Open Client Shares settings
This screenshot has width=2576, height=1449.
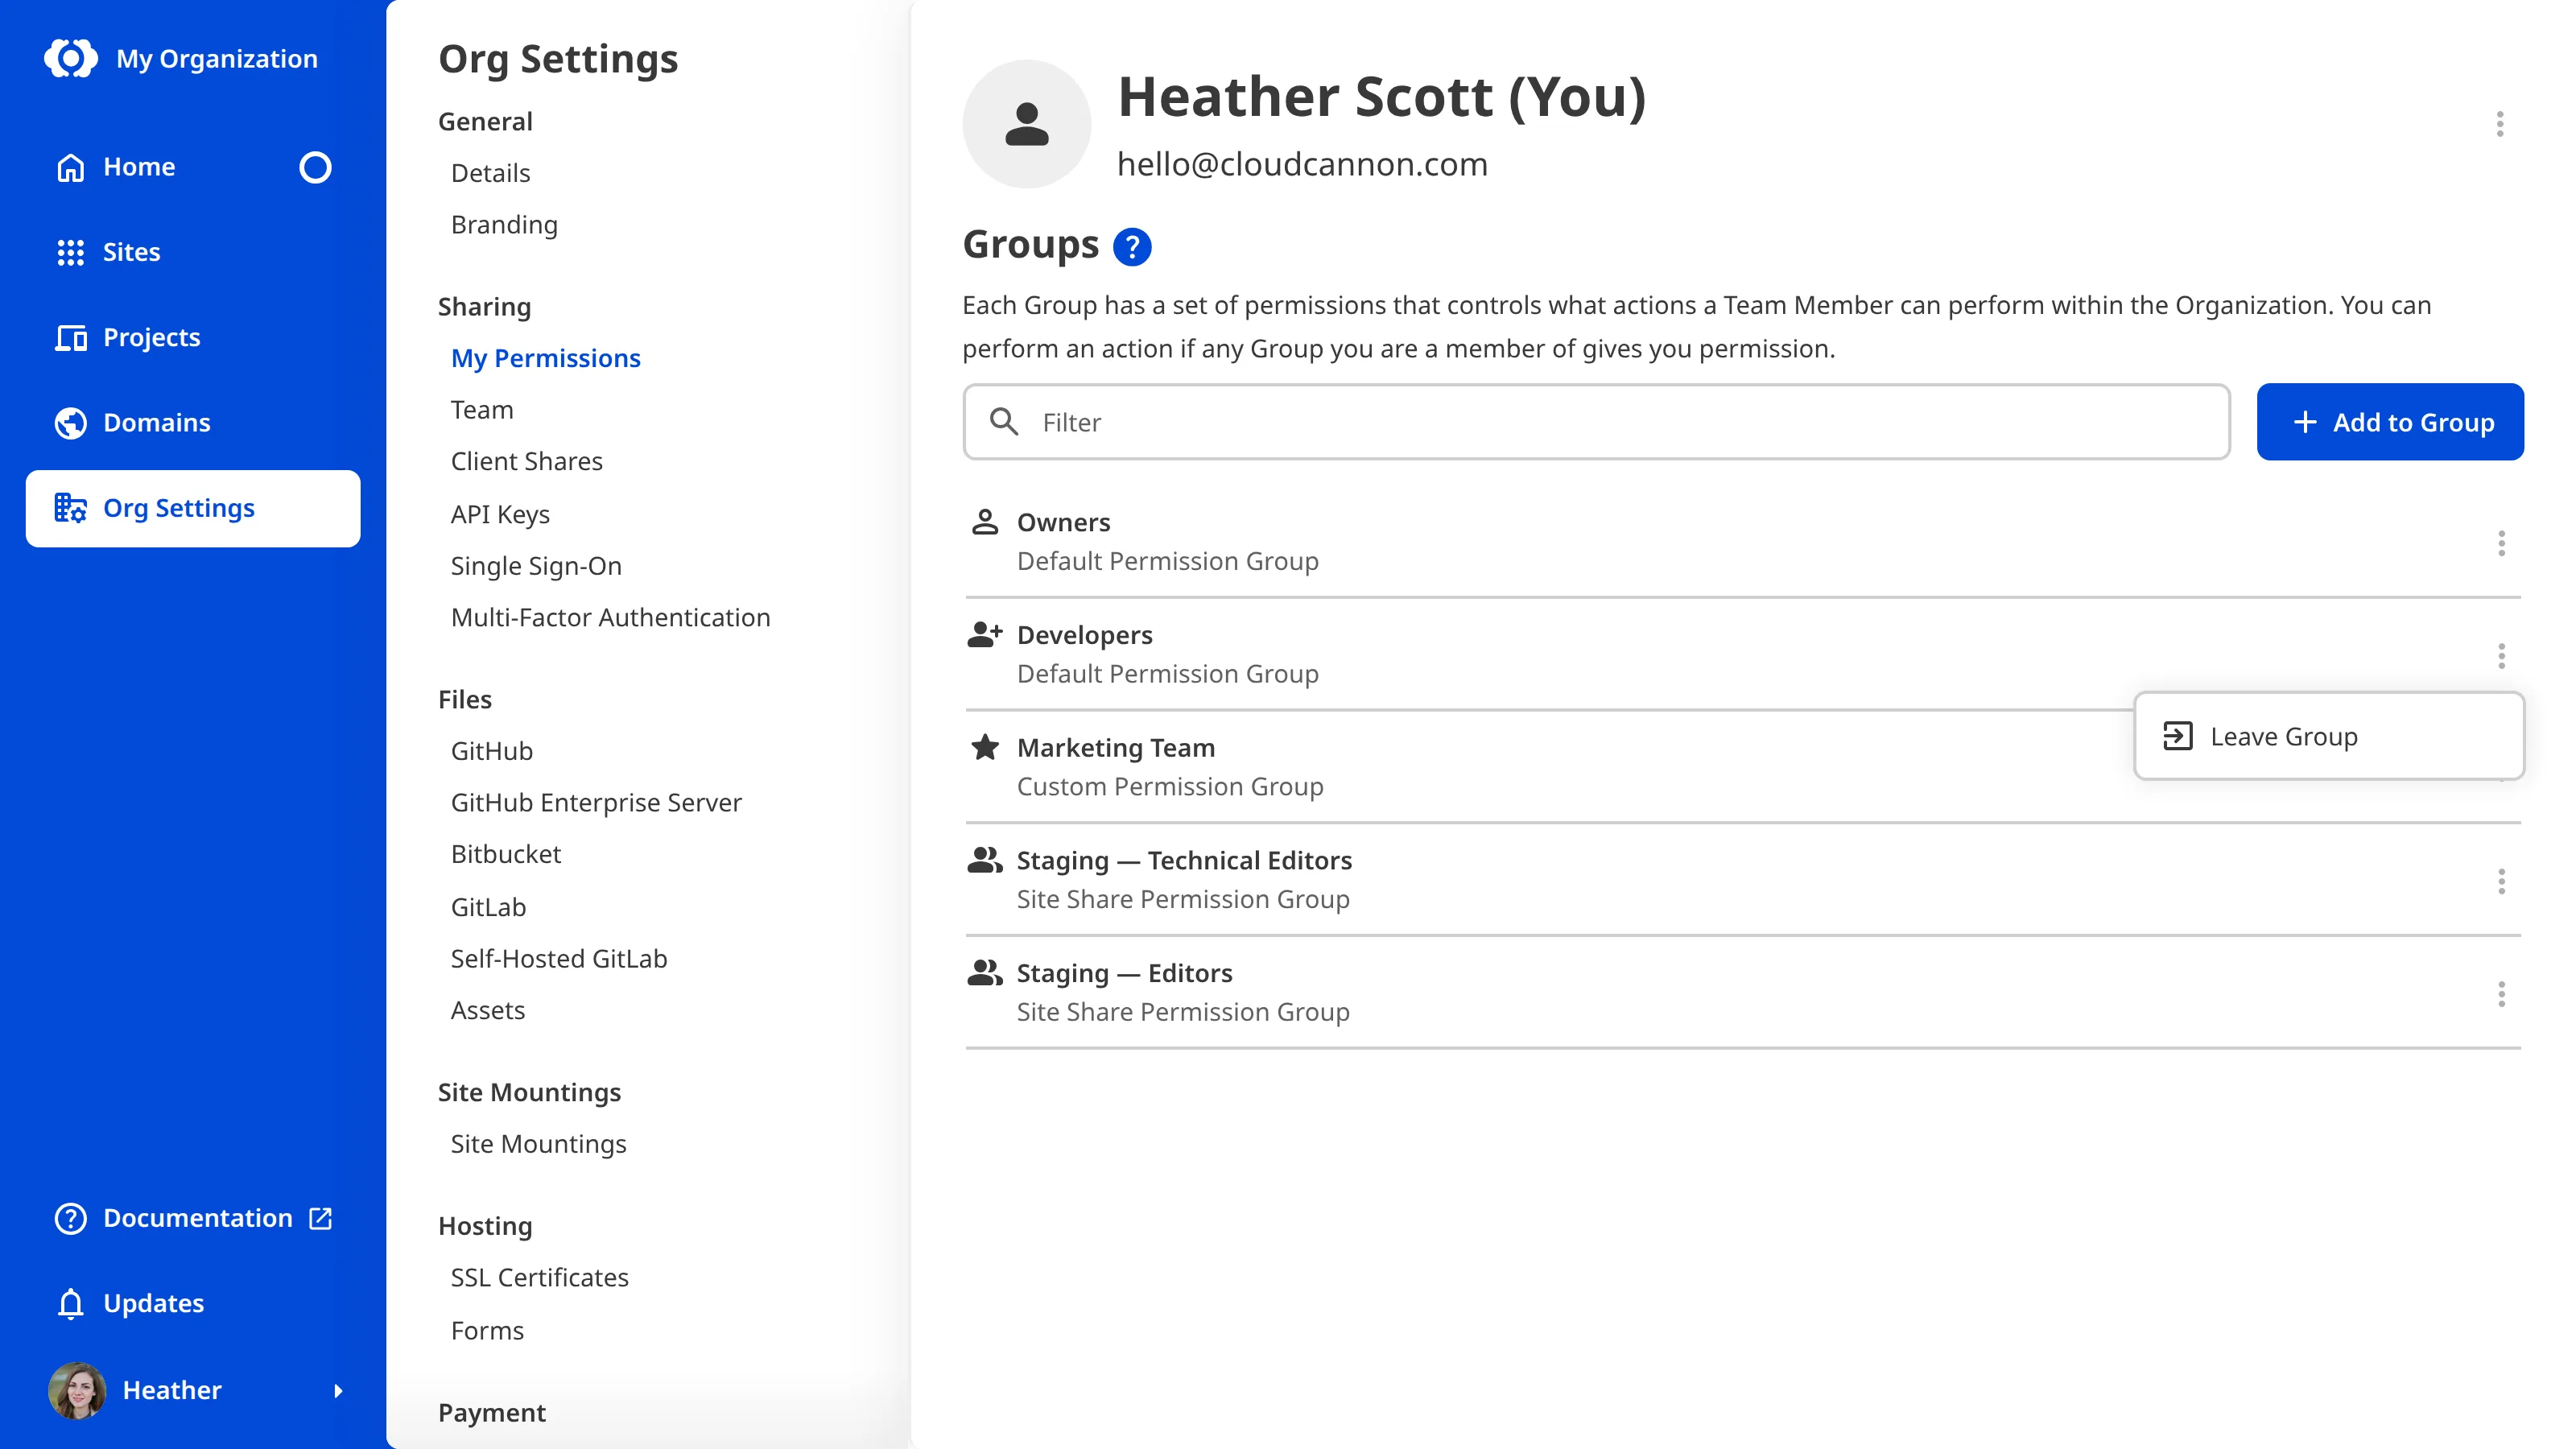526,461
